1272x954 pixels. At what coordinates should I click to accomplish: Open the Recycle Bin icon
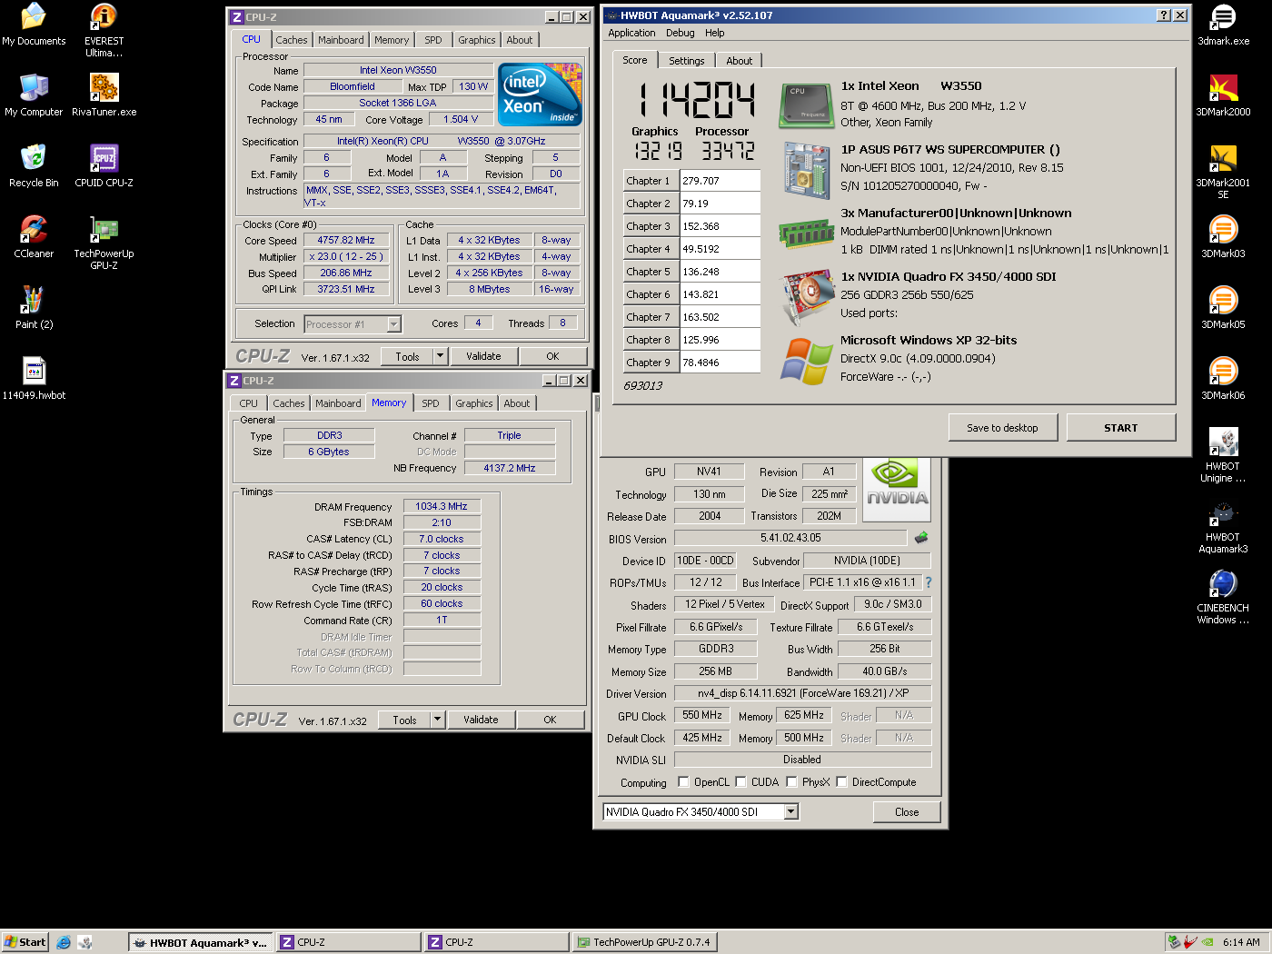(x=34, y=166)
